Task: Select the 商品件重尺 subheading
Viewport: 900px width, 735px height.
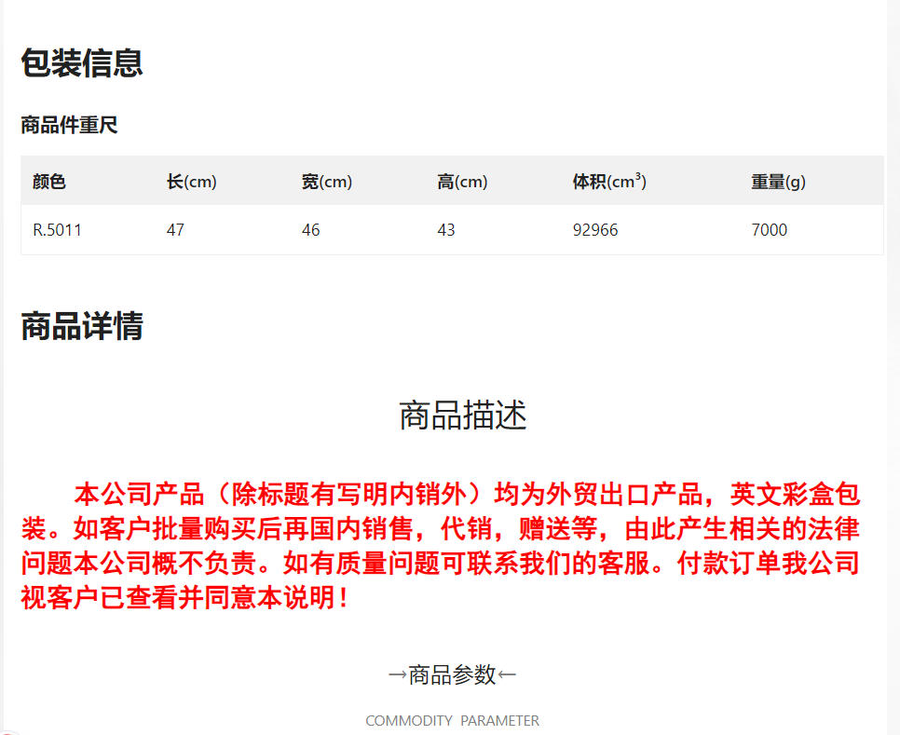Action: (x=70, y=125)
